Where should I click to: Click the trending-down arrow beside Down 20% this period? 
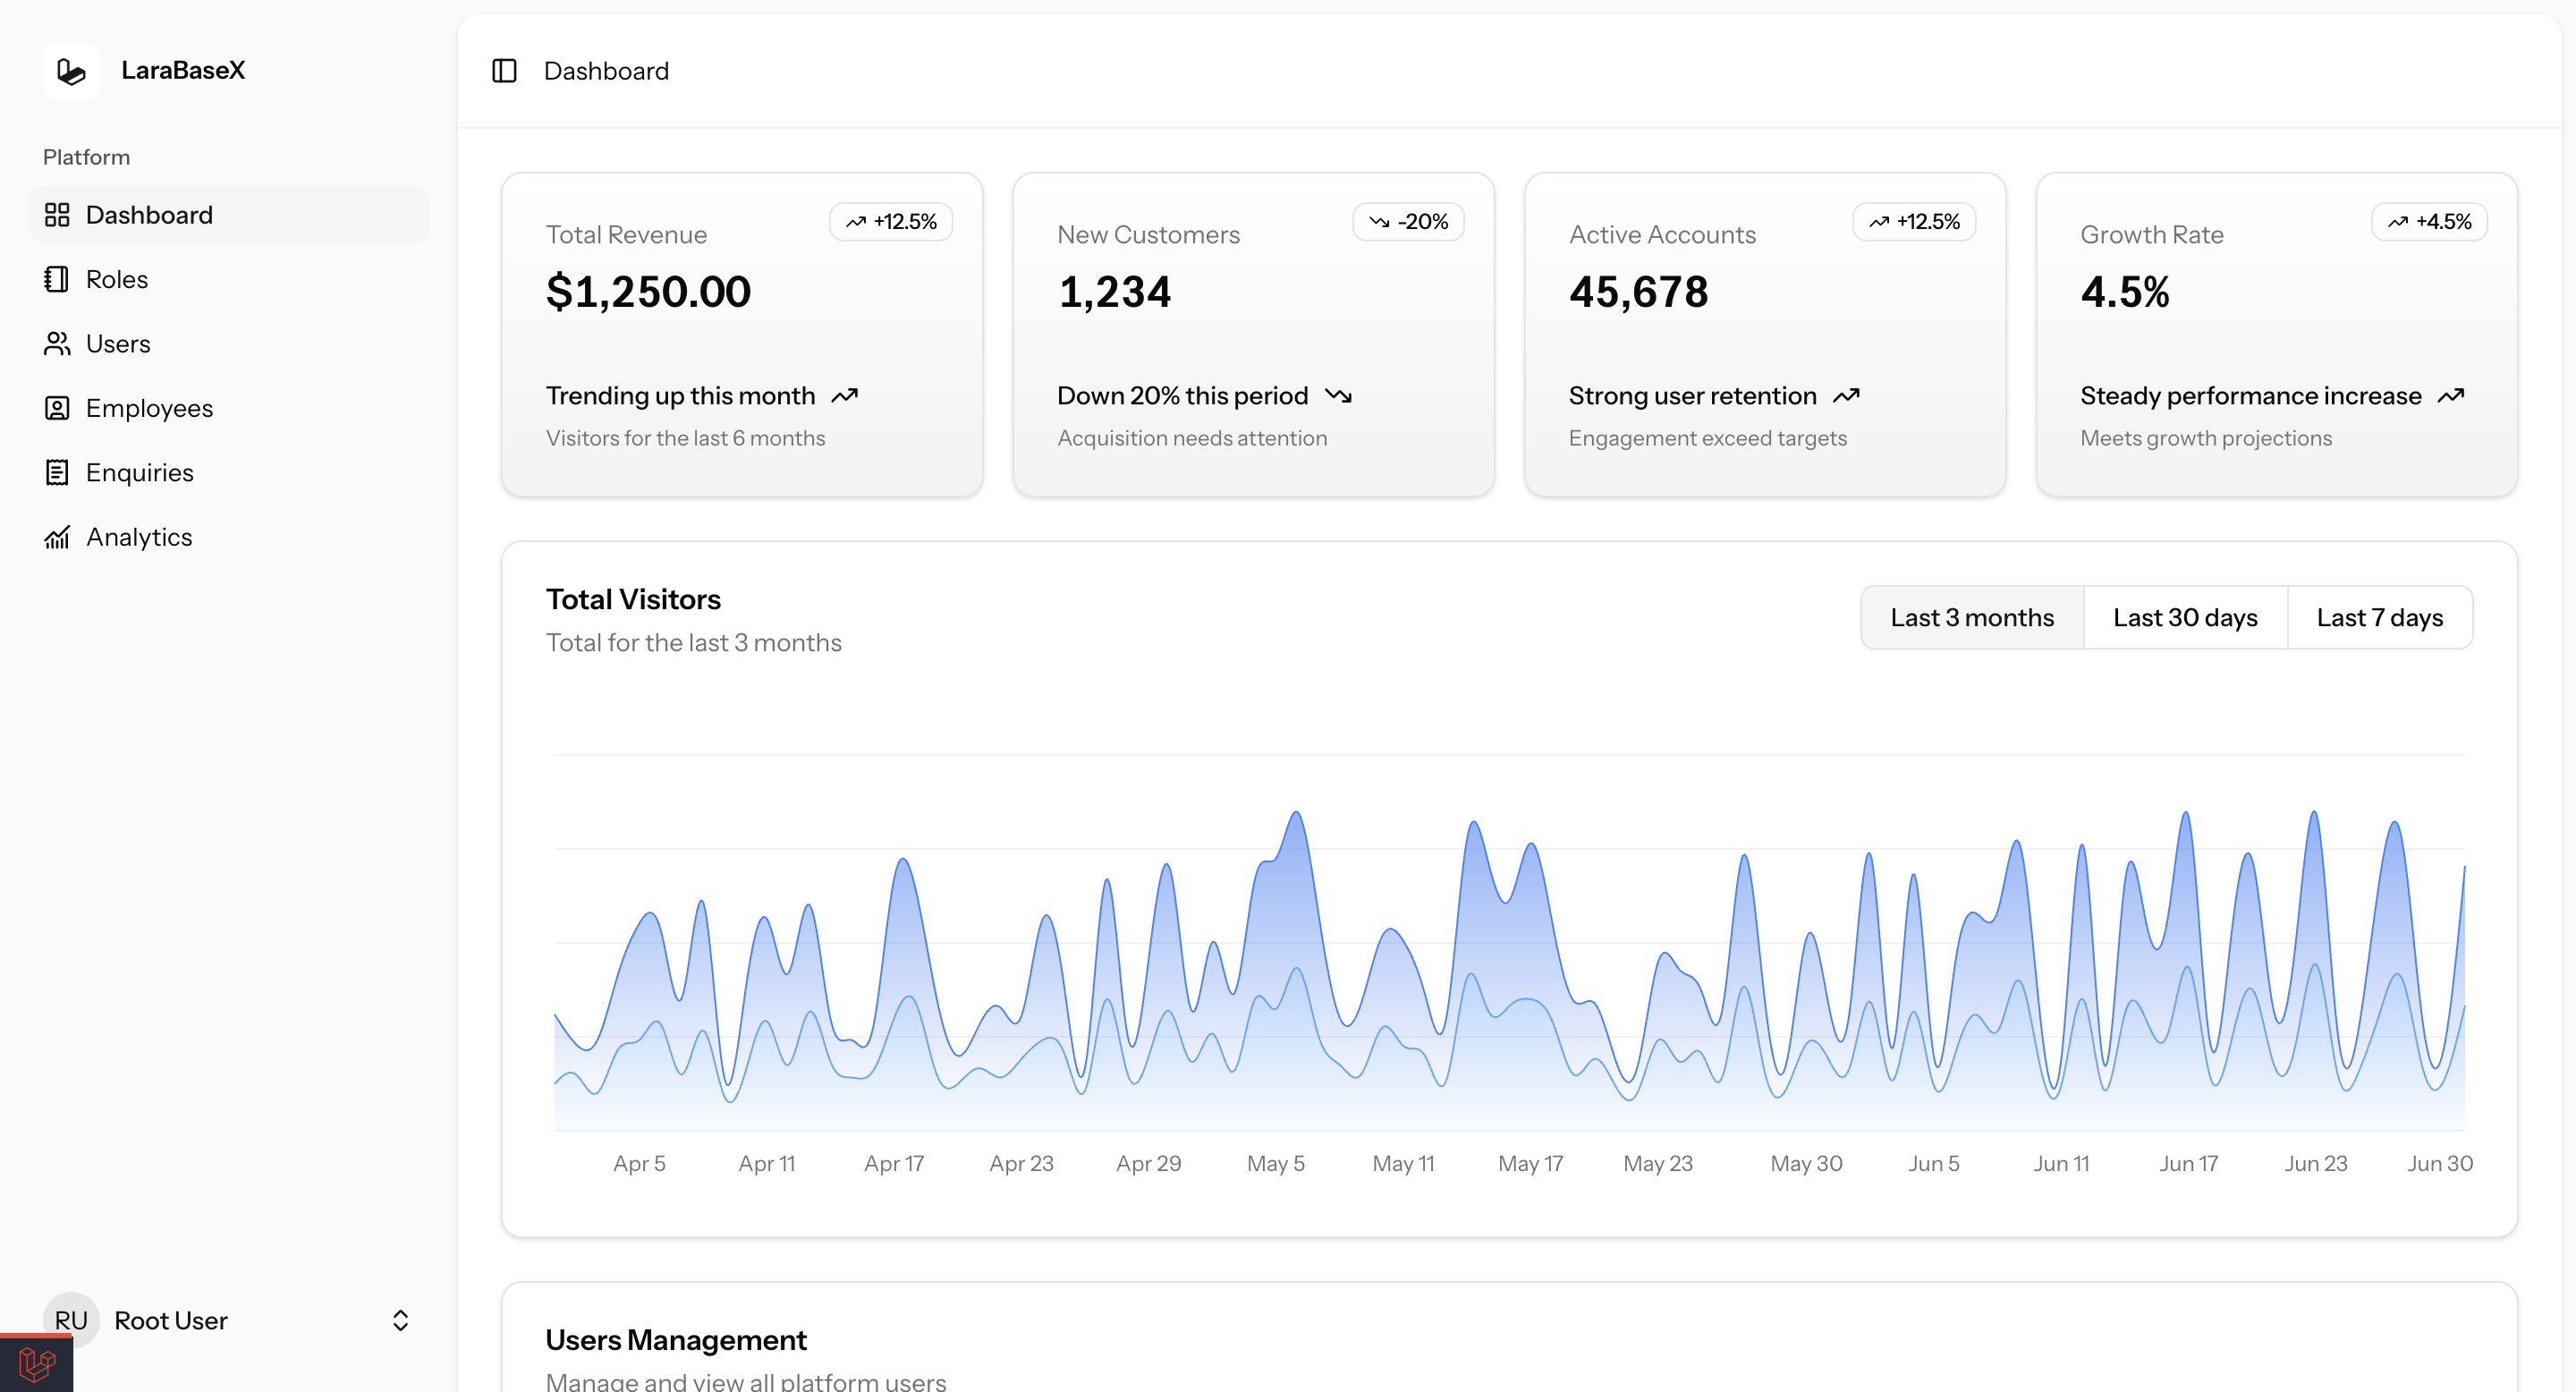click(1338, 396)
